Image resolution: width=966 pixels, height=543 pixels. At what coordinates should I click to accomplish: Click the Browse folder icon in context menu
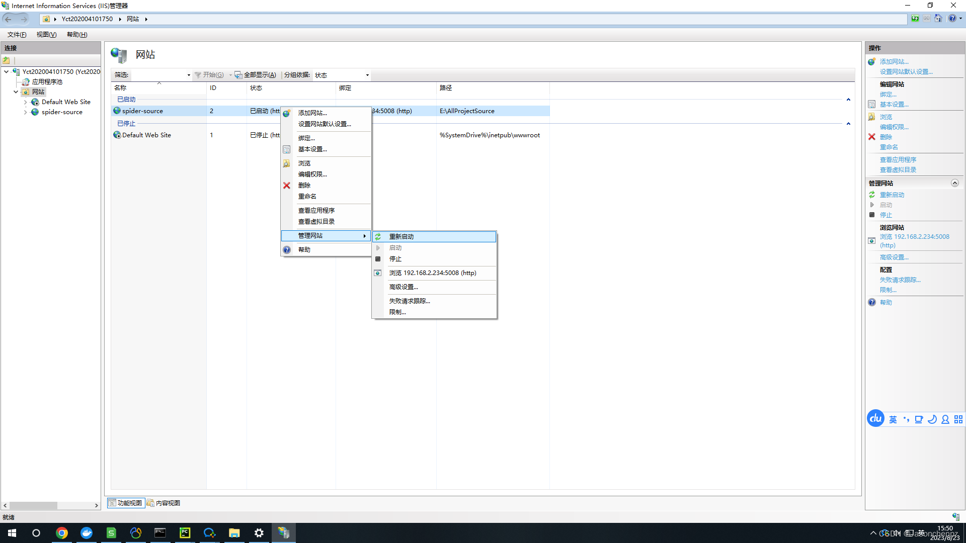(x=287, y=163)
